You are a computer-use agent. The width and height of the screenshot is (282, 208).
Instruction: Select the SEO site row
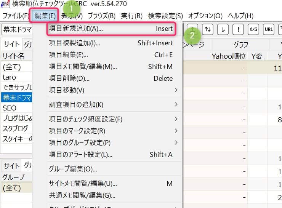[16, 108]
